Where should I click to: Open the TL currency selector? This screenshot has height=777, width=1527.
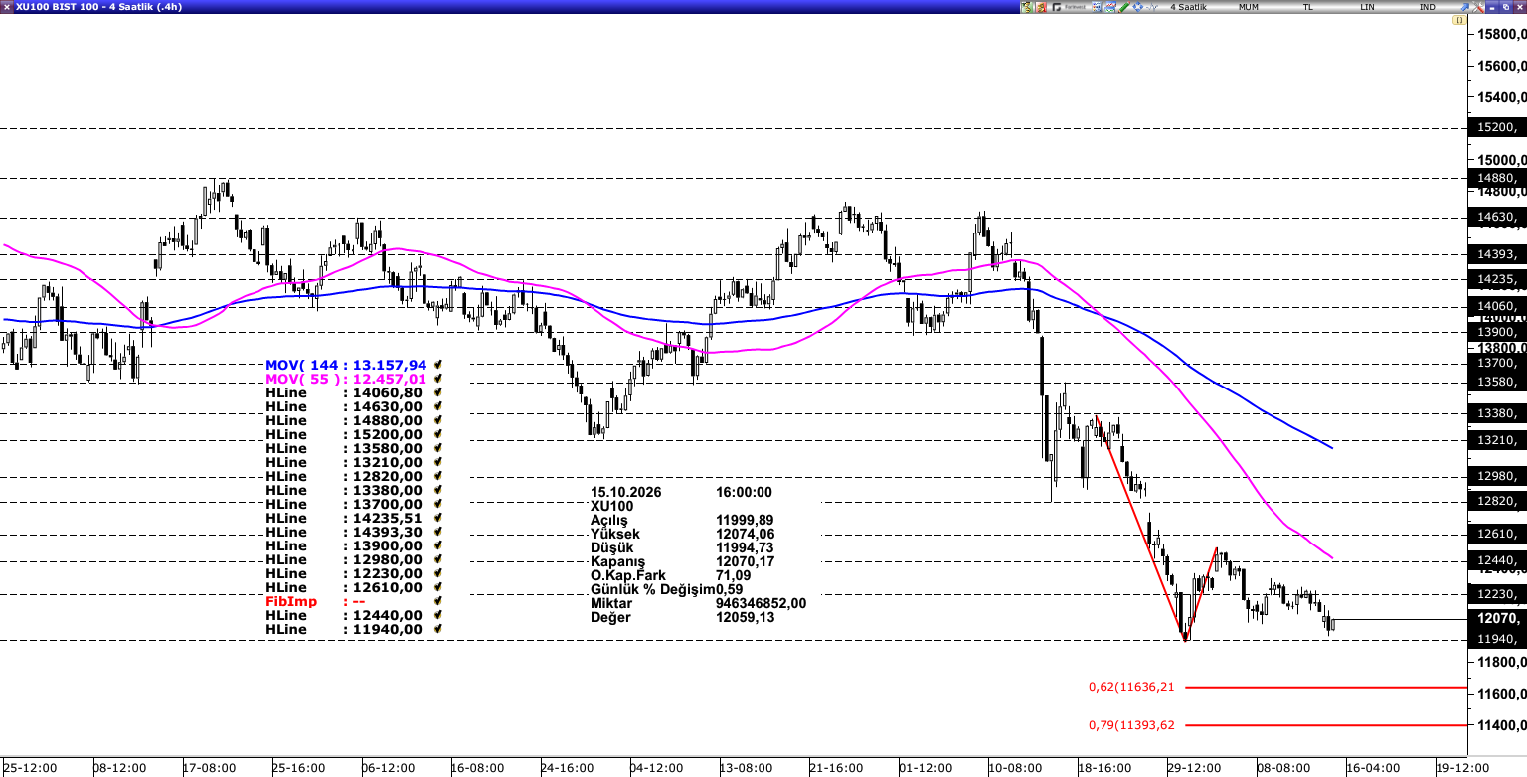pos(1307,7)
